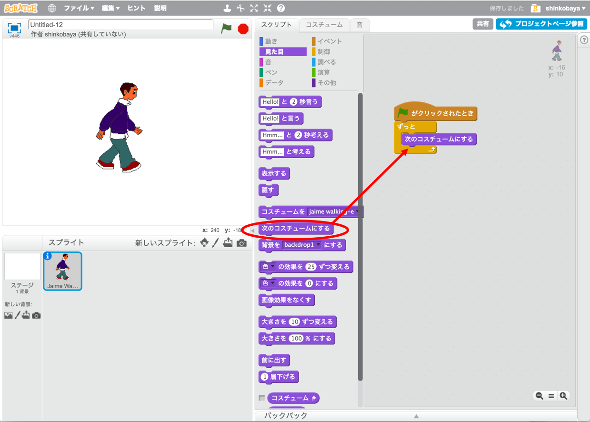Switch to the コスチューム tab

pos(324,25)
